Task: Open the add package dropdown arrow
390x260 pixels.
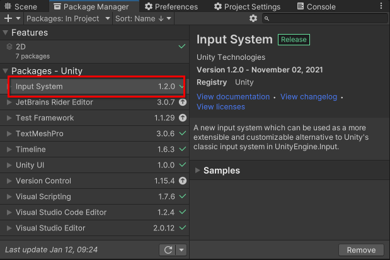Action: [18, 18]
